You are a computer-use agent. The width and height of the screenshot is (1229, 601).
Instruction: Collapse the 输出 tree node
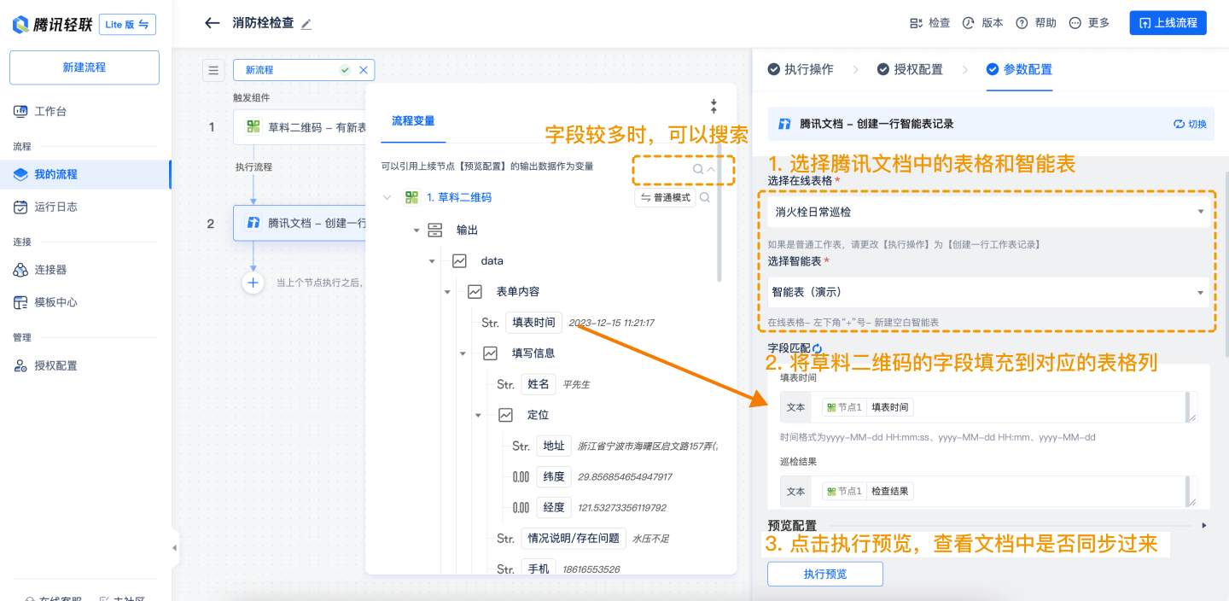416,230
